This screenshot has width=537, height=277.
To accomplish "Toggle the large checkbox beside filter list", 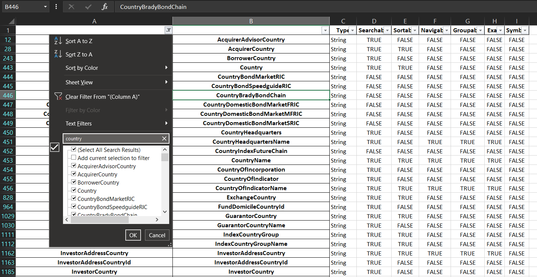I will point(55,147).
